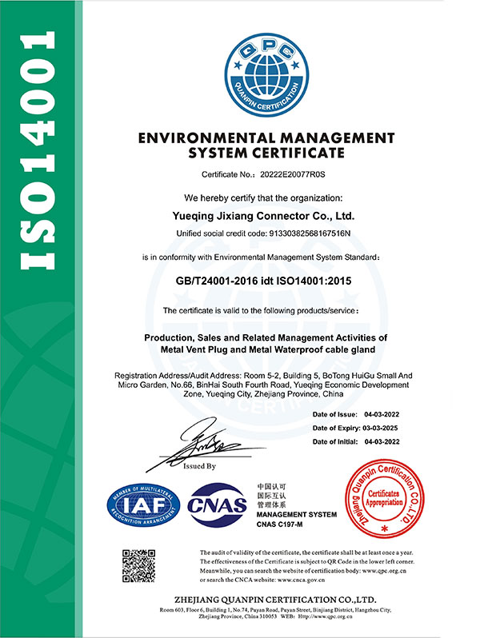Click the red Zhejiang Quanpin Certification seal
Viewport: 480px width, 638px height.
click(384, 498)
